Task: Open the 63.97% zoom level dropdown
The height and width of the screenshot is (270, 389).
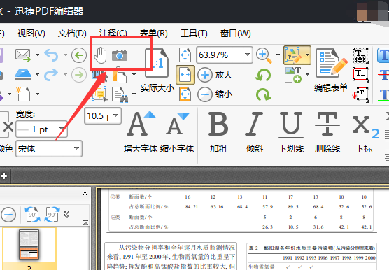Action: (247, 55)
